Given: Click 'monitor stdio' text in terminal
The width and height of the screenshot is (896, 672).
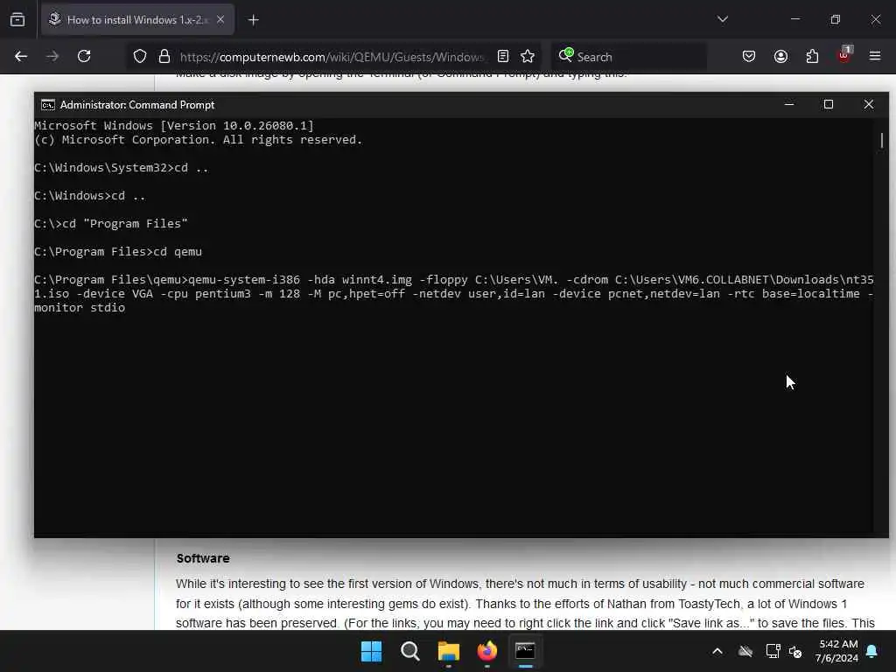Looking at the screenshot, I should tap(80, 308).
